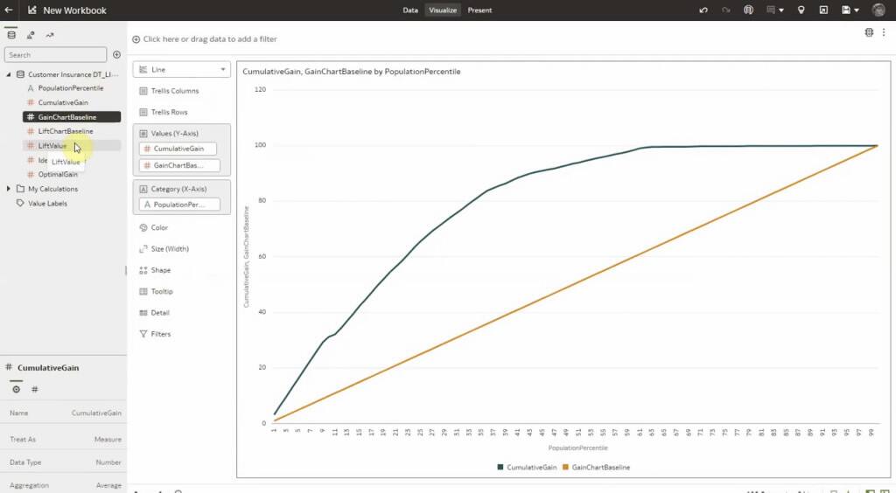Click the chart title text
This screenshot has width=896, height=493.
tap(352, 72)
